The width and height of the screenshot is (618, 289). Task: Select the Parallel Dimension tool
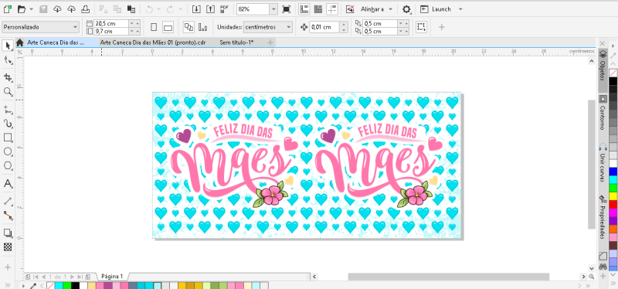point(8,201)
